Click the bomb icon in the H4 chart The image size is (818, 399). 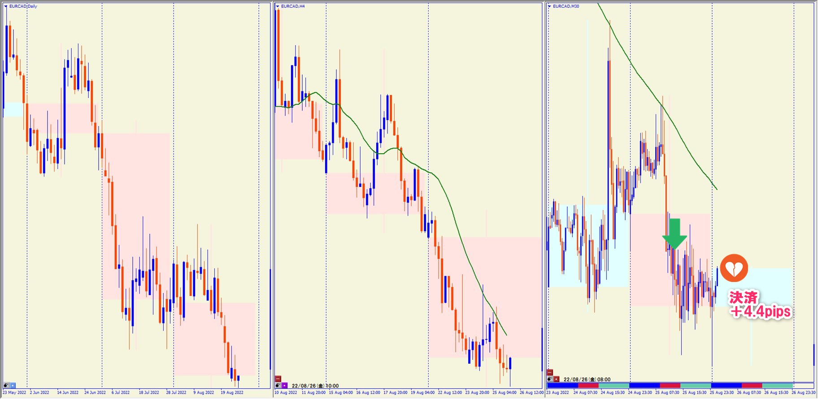coord(278,386)
